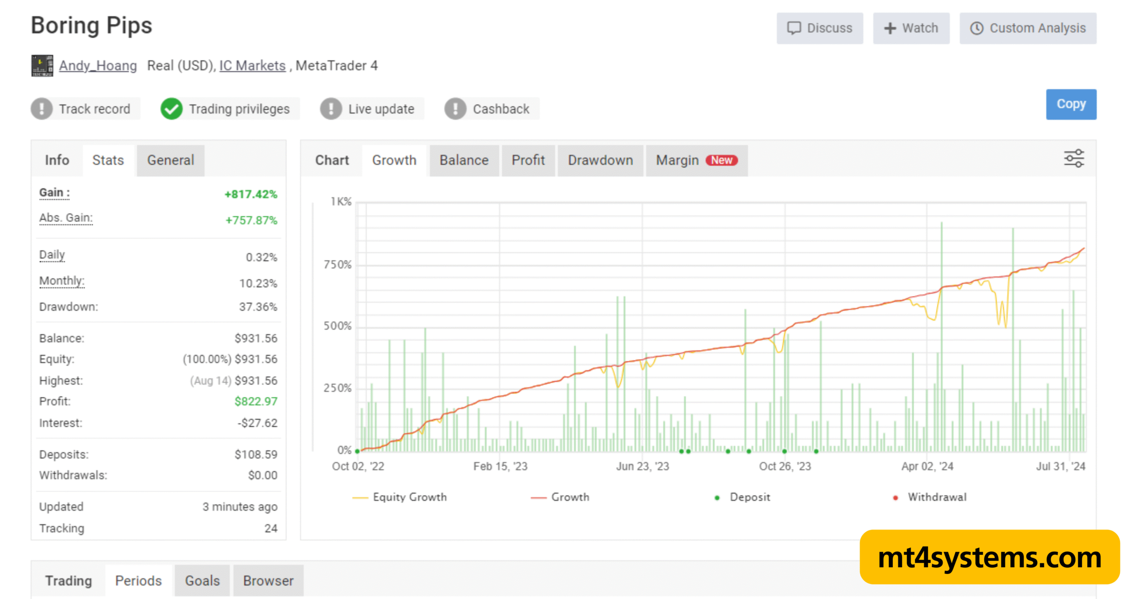Click the green Trading privileges checkmark icon
Viewport: 1131px width, 599px height.
(171, 109)
